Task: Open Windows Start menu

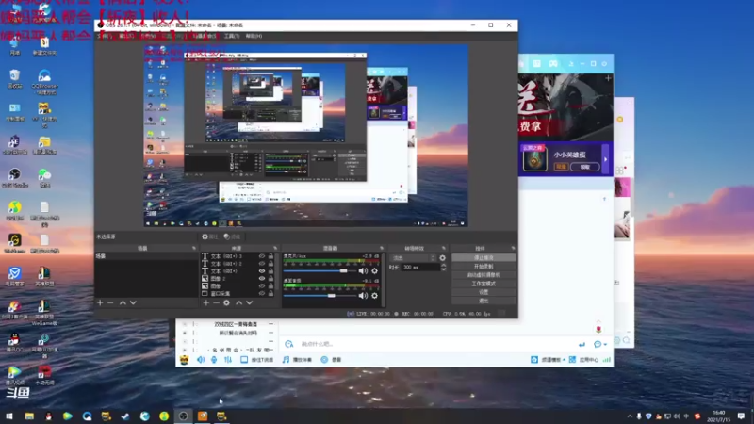Action: click(9, 416)
